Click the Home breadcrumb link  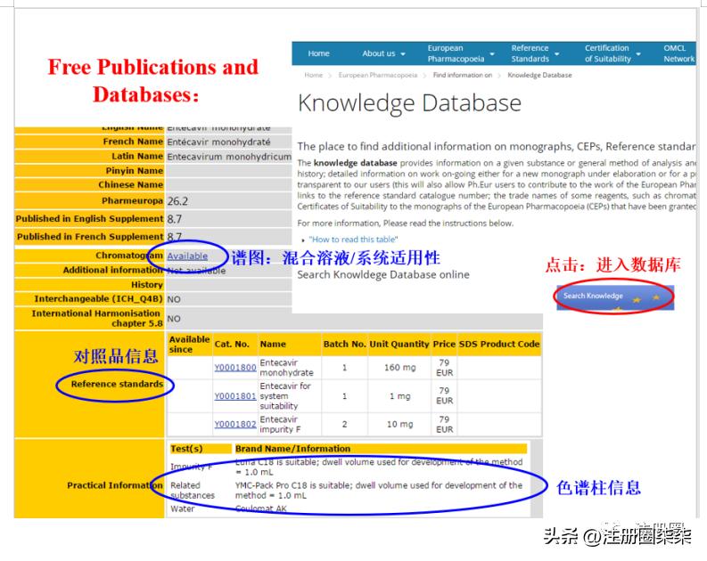point(313,75)
